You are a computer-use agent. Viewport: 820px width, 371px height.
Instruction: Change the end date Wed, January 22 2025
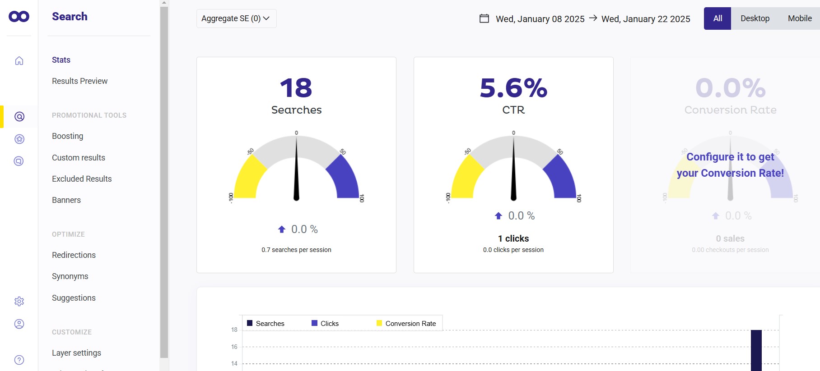pos(646,19)
